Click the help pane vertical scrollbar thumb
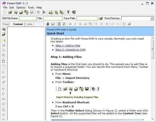This screenshot has width=156, height=122. tap(152, 49)
